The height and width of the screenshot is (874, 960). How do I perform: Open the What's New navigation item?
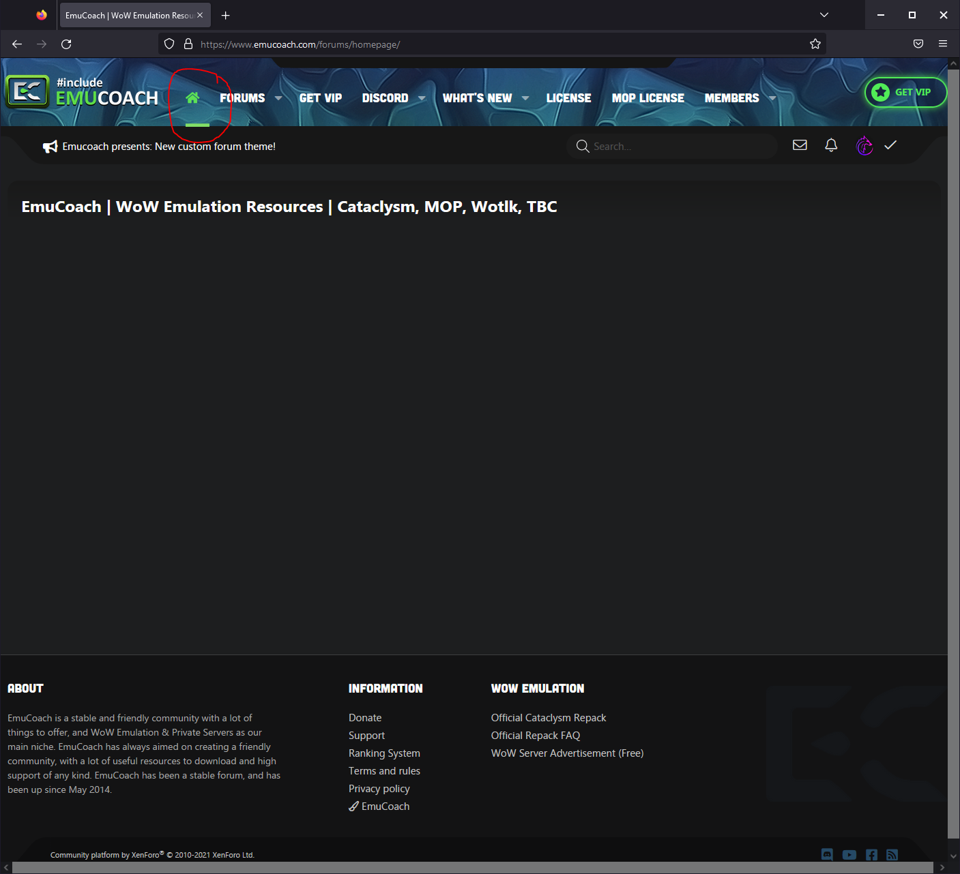[x=477, y=98]
